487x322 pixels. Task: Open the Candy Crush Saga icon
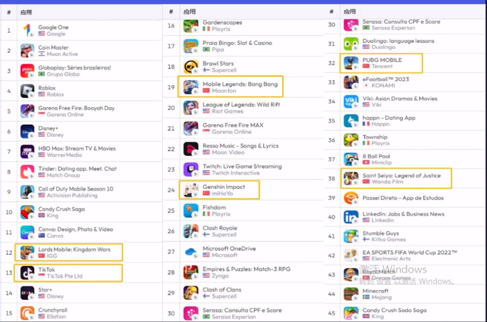27,212
